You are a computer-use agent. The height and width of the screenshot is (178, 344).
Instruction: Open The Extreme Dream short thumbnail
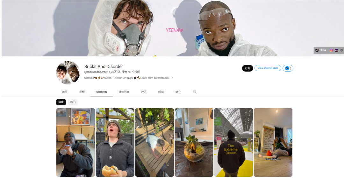tap(233, 142)
